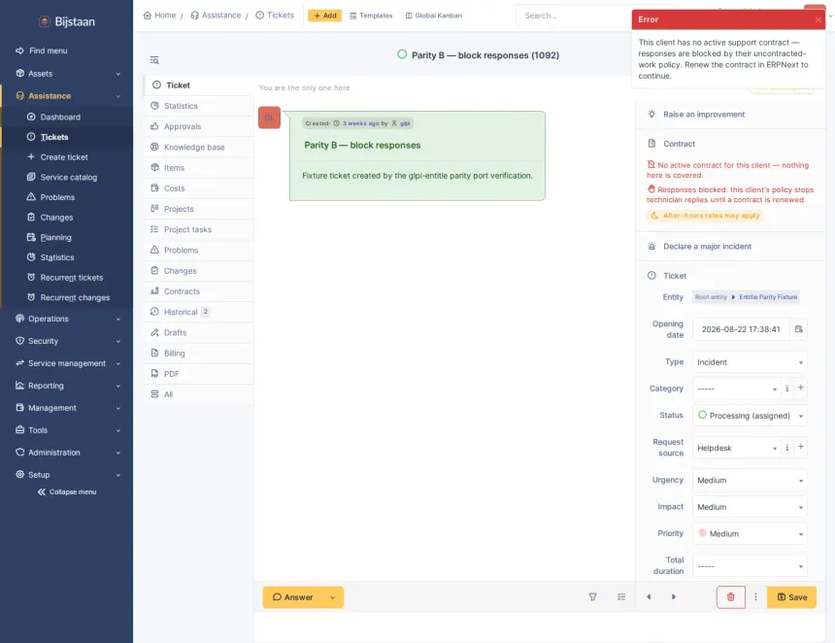This screenshot has width=835, height=643.
Task: Open the Type dropdown showing Incident
Action: pyautogui.click(x=750, y=362)
